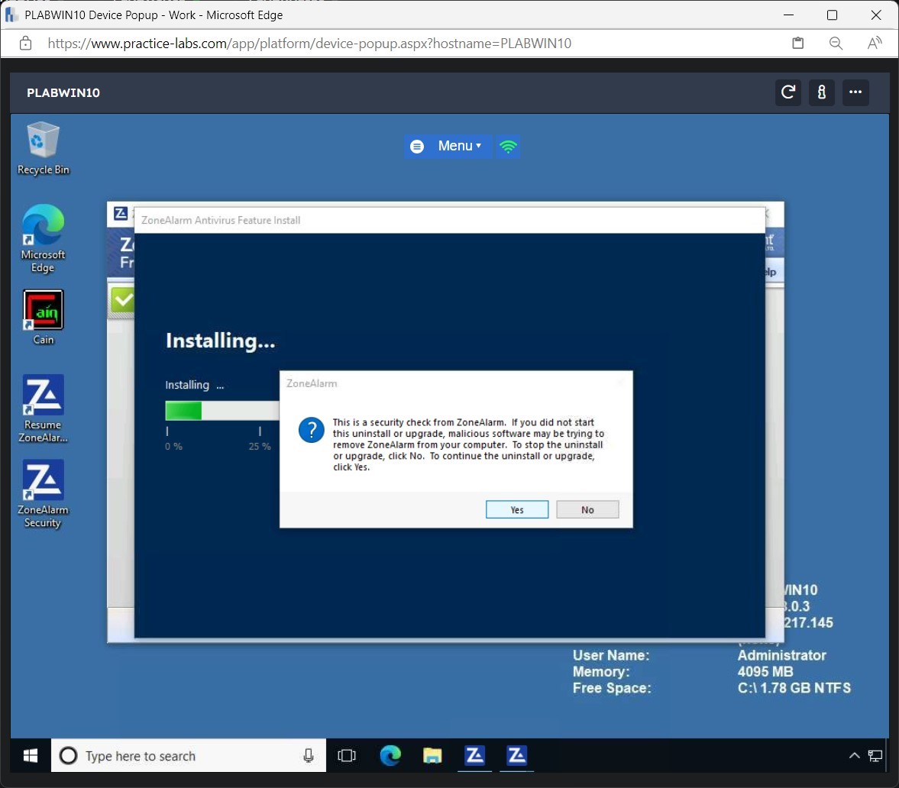The height and width of the screenshot is (788, 899).
Task: Open File Explorer from the taskbar
Action: 432,755
